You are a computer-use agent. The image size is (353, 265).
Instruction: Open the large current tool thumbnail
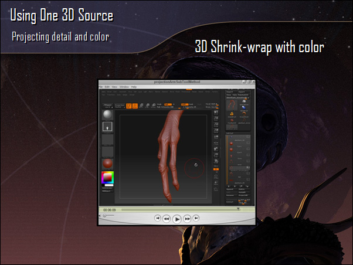coord(232,106)
